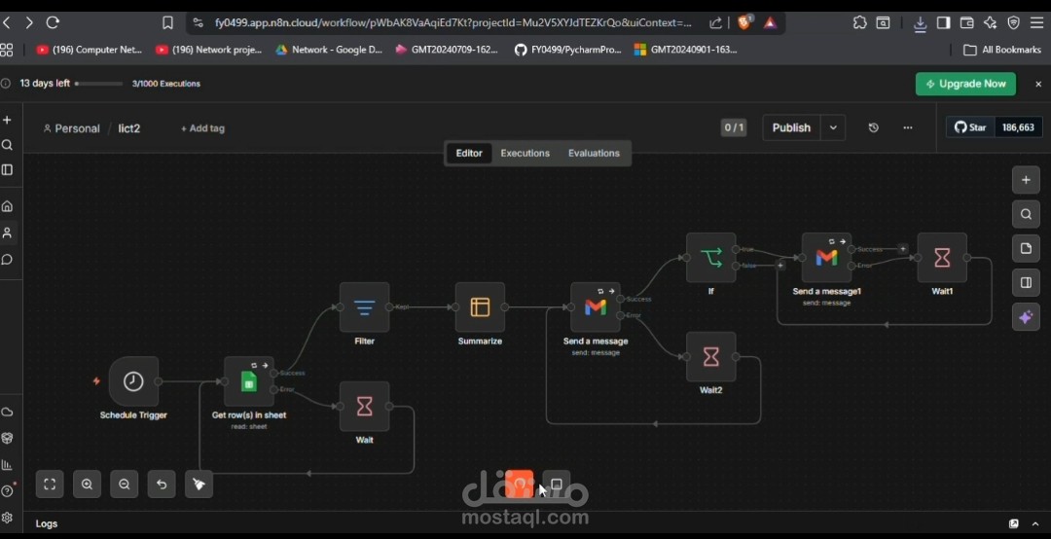Add a node with the plus button
This screenshot has width=1051, height=539.
coord(1026,180)
